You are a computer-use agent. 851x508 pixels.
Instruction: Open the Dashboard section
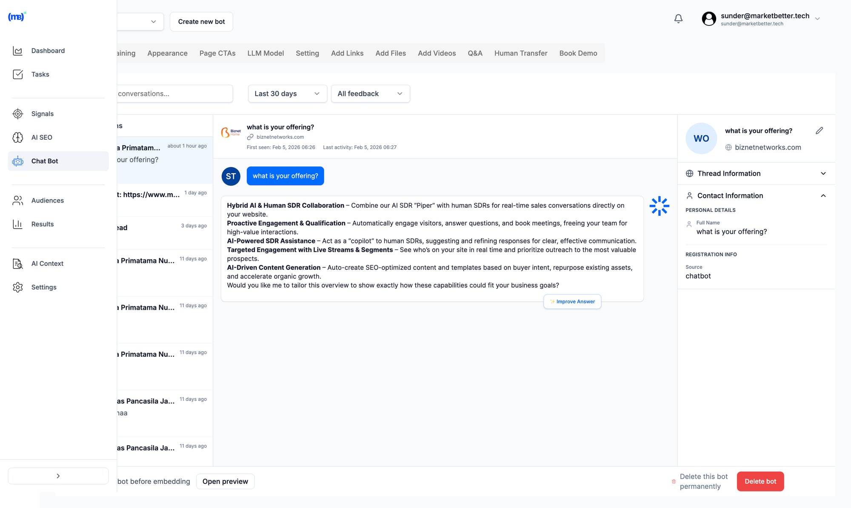point(48,51)
